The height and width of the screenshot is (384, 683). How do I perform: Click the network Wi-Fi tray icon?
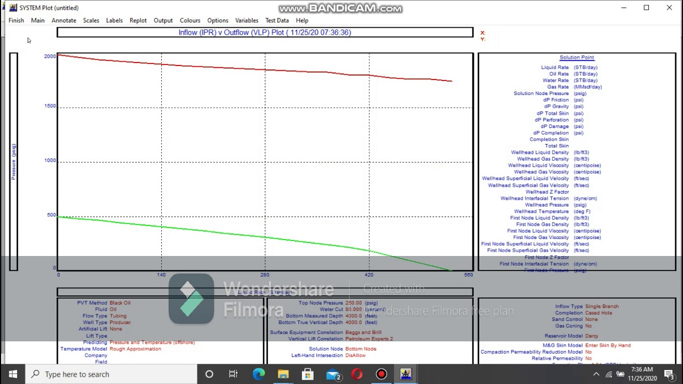click(609, 374)
